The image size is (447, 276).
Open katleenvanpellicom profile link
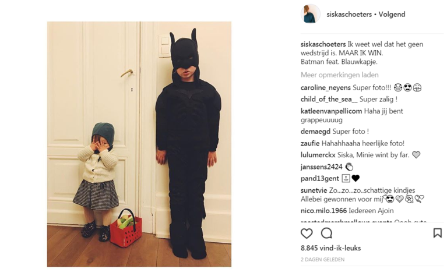[x=331, y=111]
